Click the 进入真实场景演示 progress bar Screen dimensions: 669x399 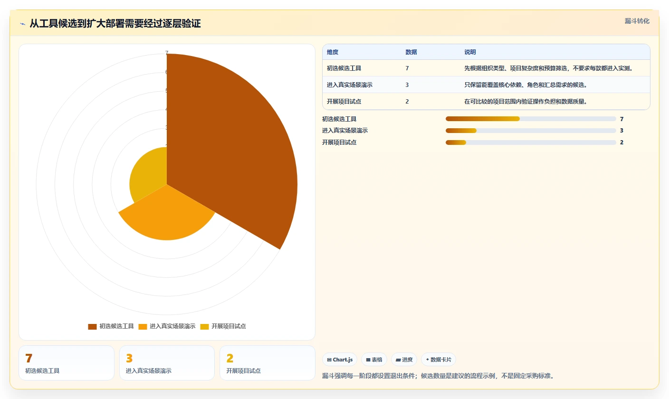531,131
